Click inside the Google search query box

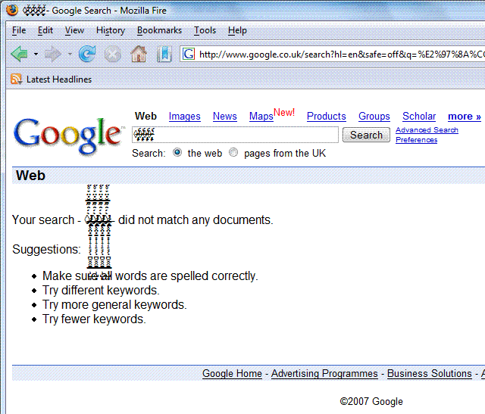[x=235, y=135]
